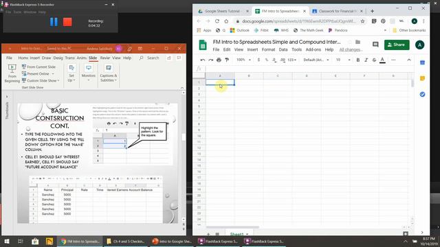Open the Default font family dropdown
This screenshot has width=440, height=247.
point(316,60)
